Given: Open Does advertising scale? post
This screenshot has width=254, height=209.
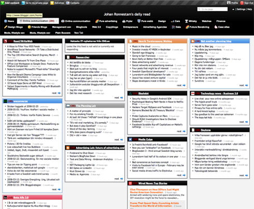Looking at the screenshot, I should point(144,62).
